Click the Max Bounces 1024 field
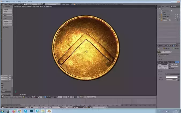 pyautogui.click(x=163, y=68)
